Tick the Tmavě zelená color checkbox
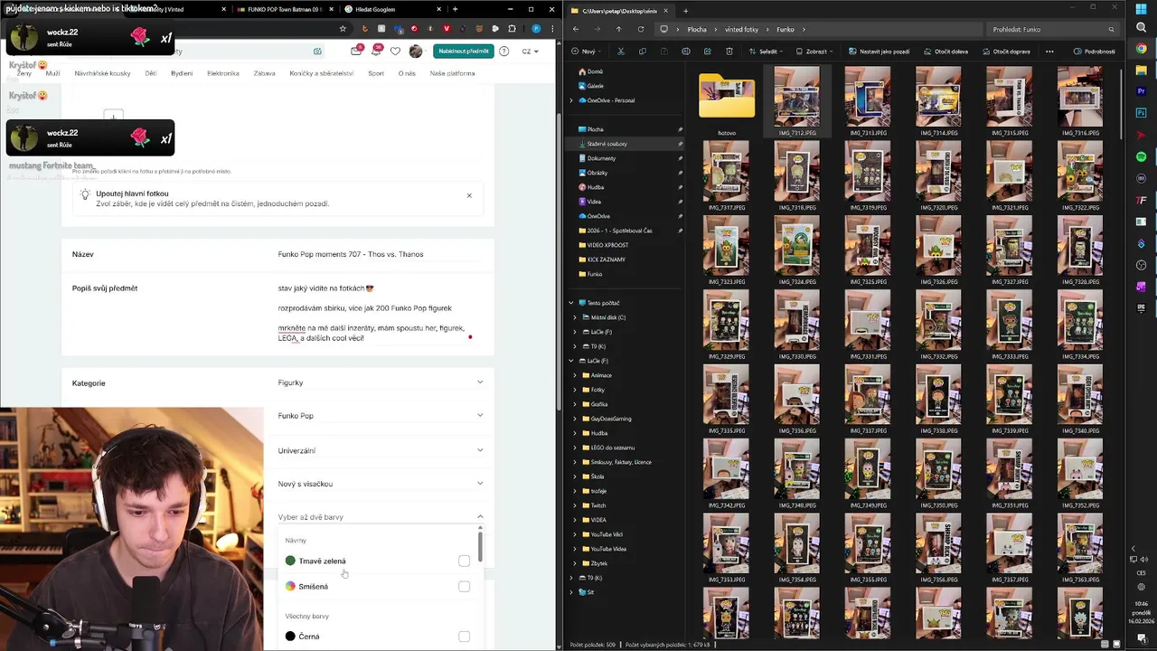Image resolution: width=1157 pixels, height=651 pixels. 464,561
